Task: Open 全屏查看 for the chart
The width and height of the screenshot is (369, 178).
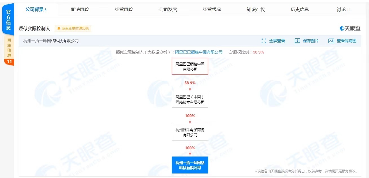Action: (x=277, y=41)
